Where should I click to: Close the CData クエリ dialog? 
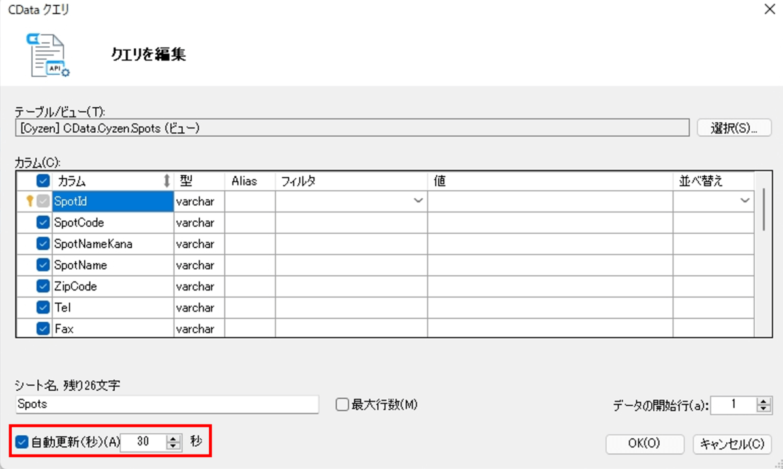[x=769, y=10]
